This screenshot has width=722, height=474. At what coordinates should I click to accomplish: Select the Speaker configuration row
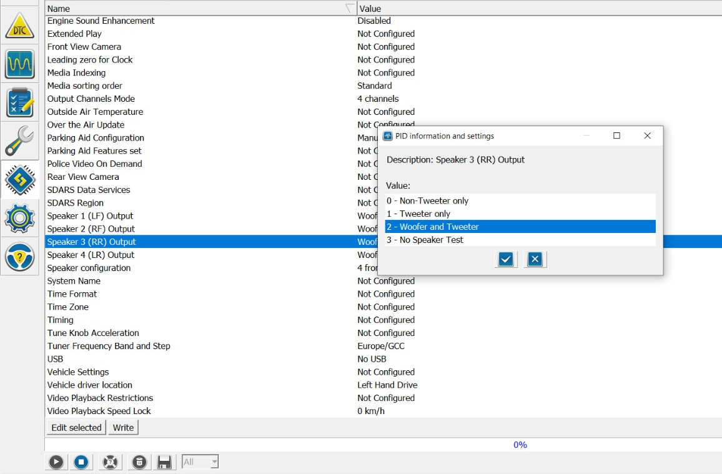click(211, 268)
